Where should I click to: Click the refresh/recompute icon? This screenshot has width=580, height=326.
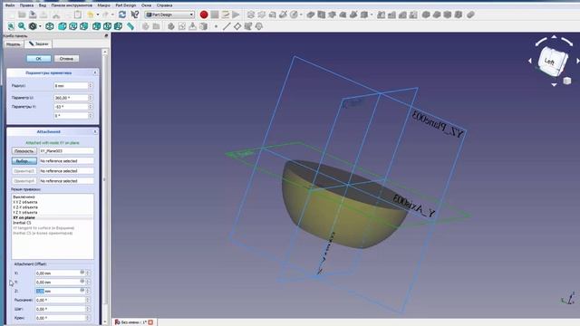click(x=122, y=14)
